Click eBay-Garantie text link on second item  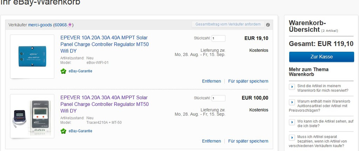pos(80,131)
